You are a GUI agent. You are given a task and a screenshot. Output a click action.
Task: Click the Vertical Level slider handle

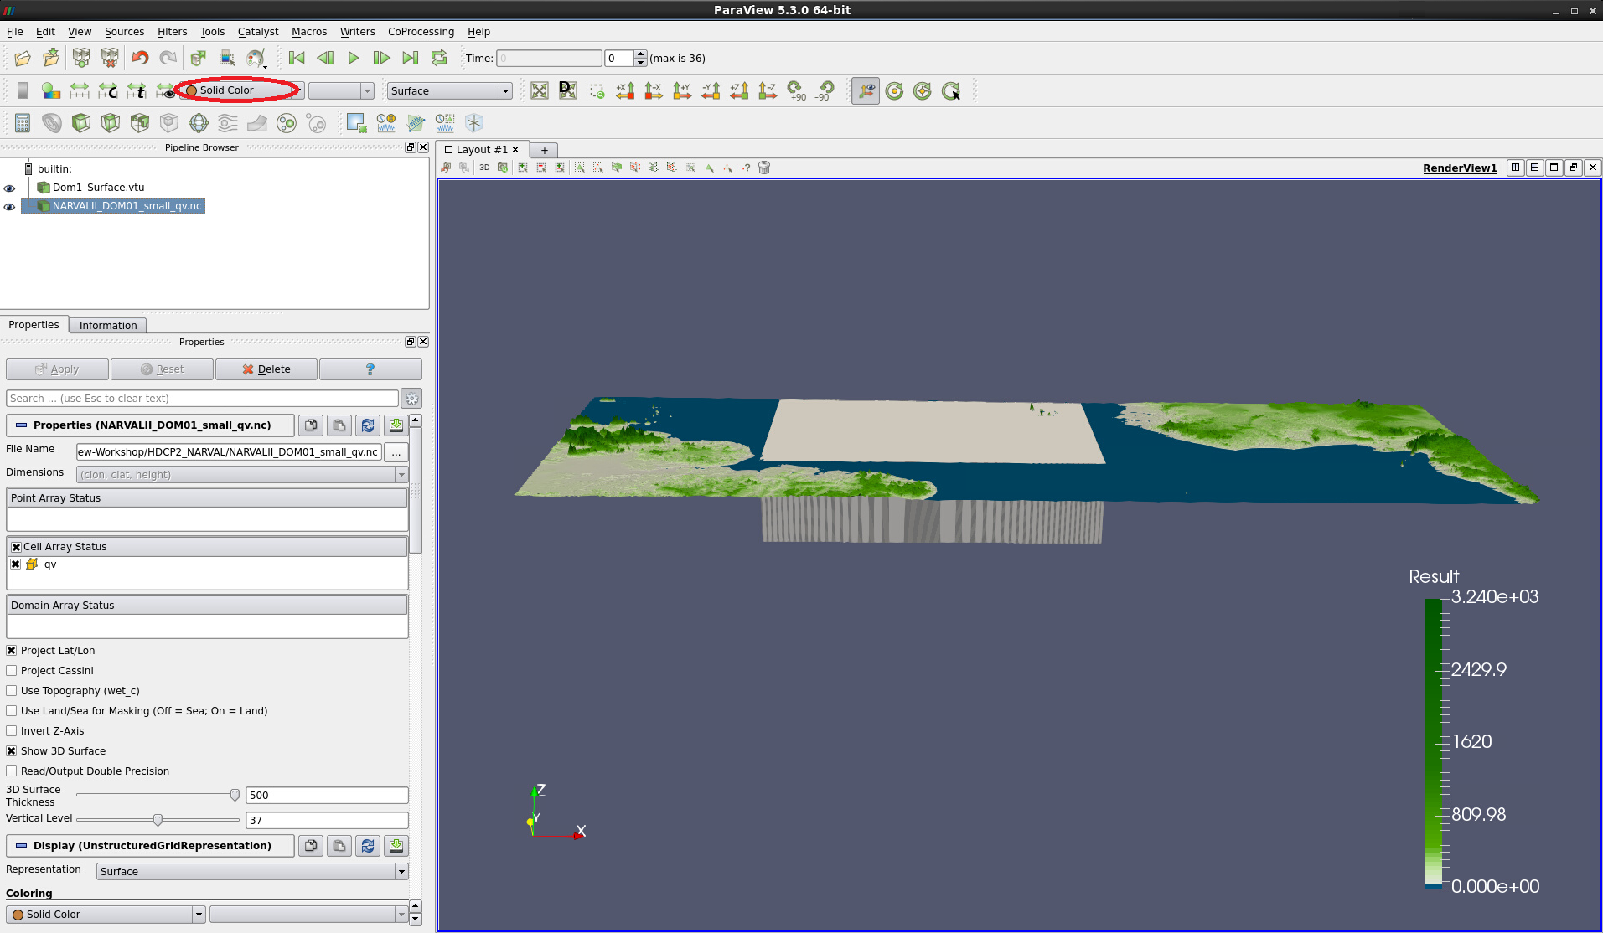(x=158, y=820)
